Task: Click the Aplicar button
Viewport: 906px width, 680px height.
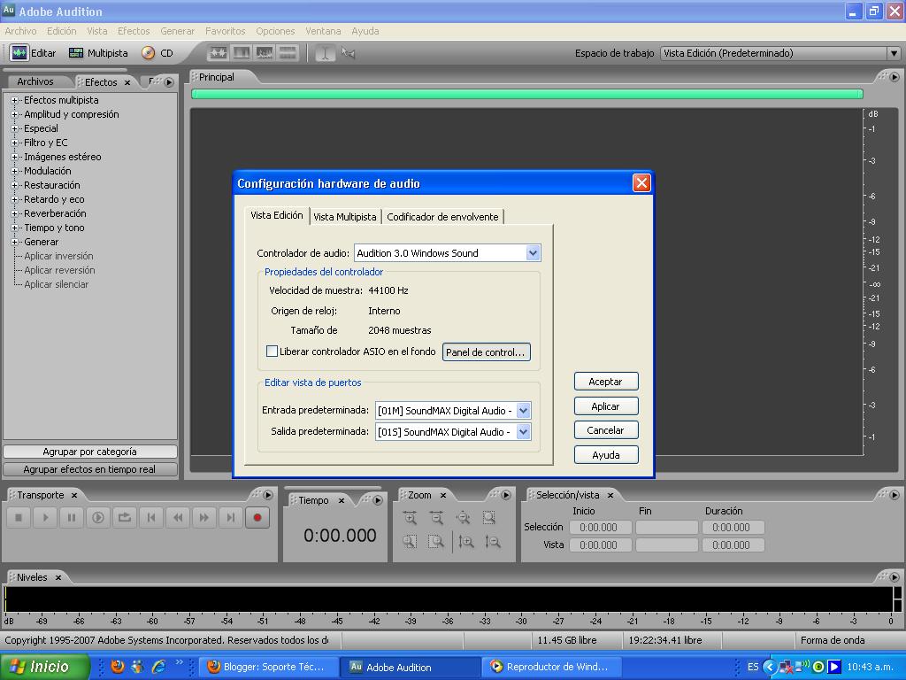Action: [606, 406]
